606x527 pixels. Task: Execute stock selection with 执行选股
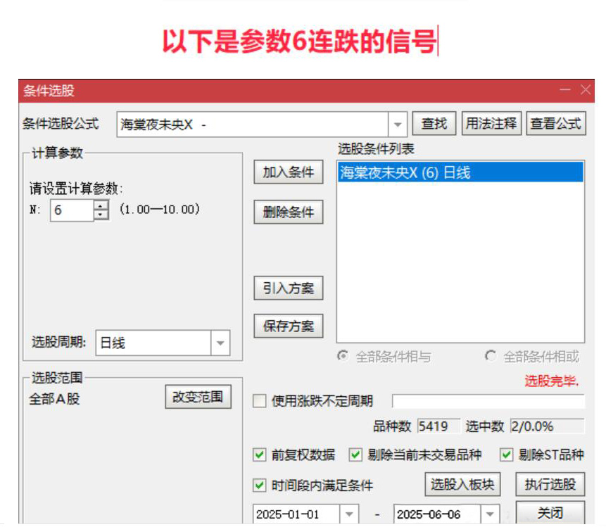[x=551, y=485]
